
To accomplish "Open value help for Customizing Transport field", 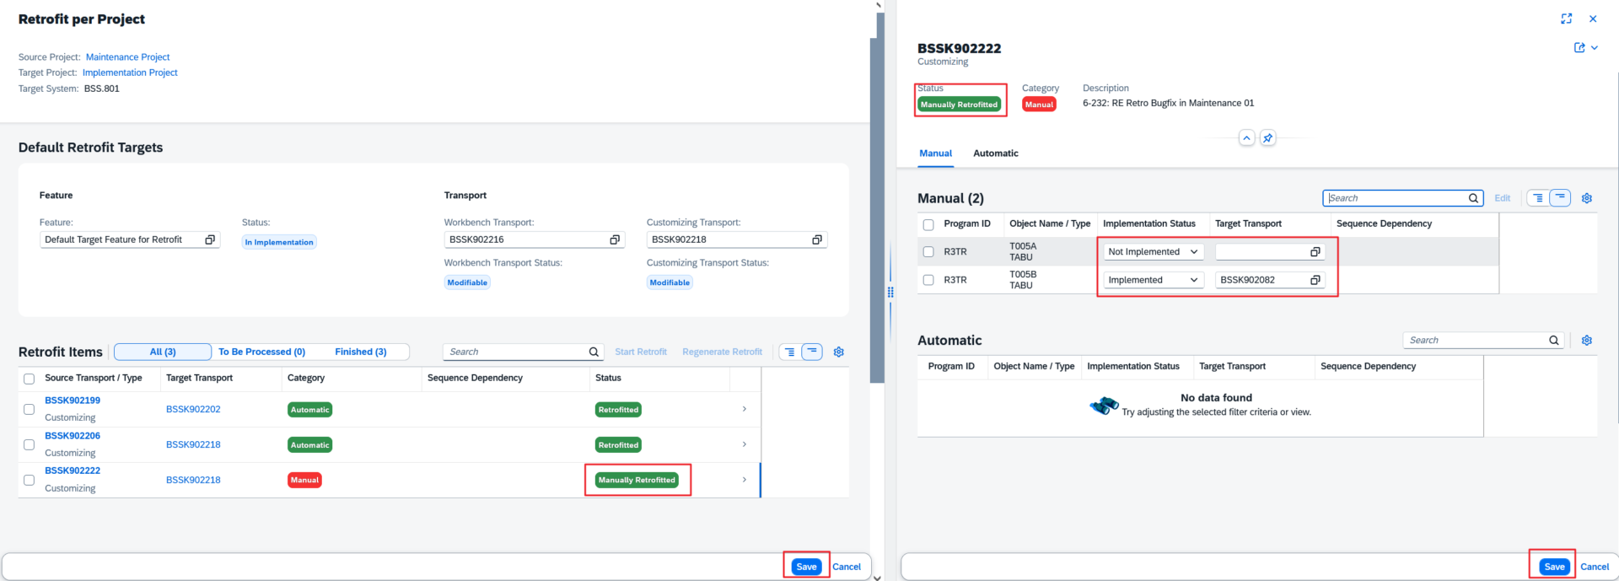I will point(816,240).
